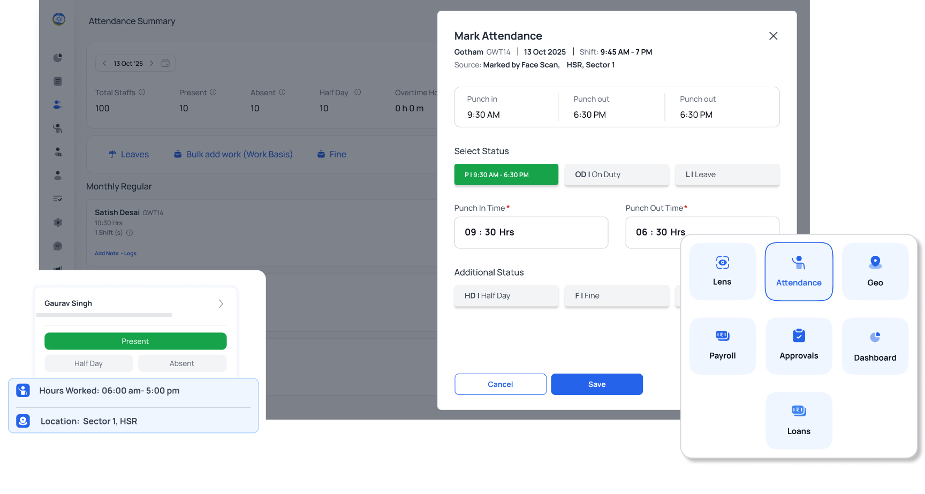This screenshot has width=925, height=494.
Task: Go to previous date arrow
Action: [x=104, y=63]
